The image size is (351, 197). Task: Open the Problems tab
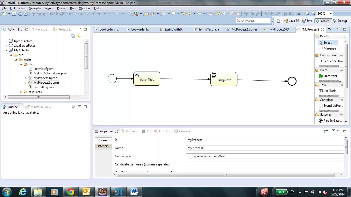click(x=130, y=131)
